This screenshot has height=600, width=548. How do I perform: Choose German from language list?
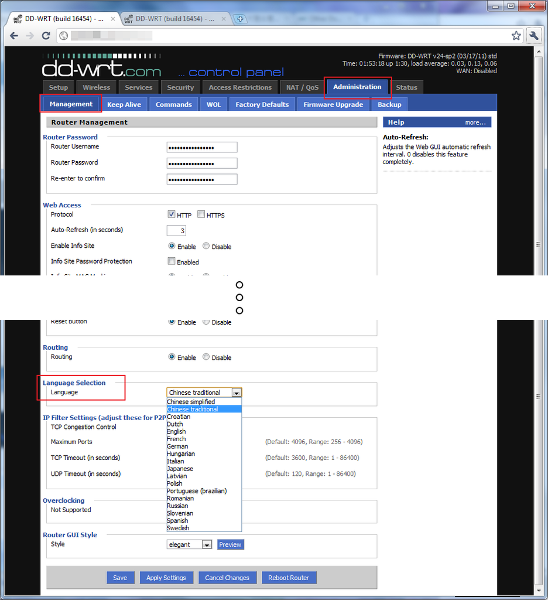pos(204,446)
